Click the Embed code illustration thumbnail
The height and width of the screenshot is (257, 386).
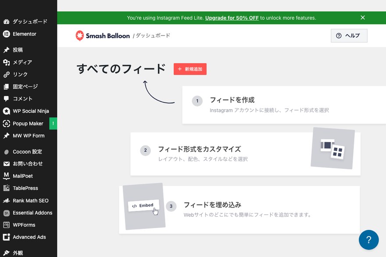pyautogui.click(x=144, y=206)
